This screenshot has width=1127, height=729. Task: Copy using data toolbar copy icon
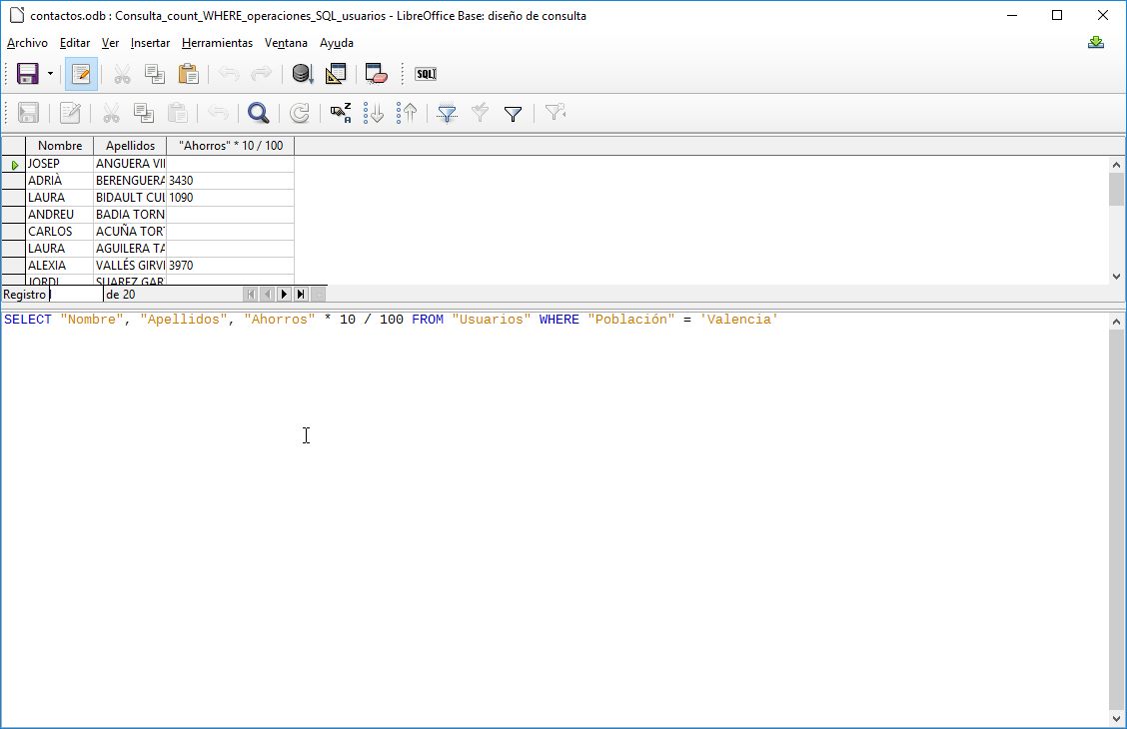144,113
